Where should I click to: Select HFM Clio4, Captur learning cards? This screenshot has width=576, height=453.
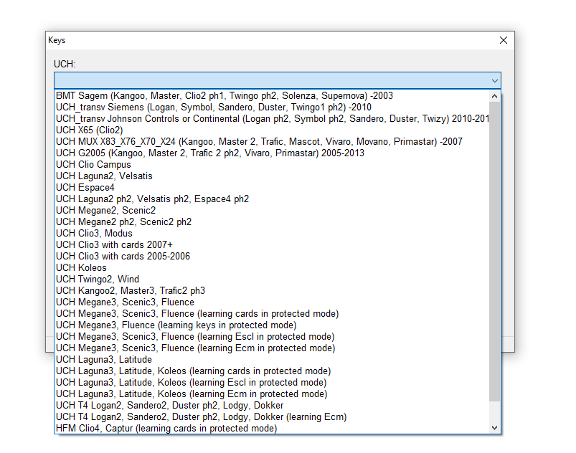tap(272, 428)
